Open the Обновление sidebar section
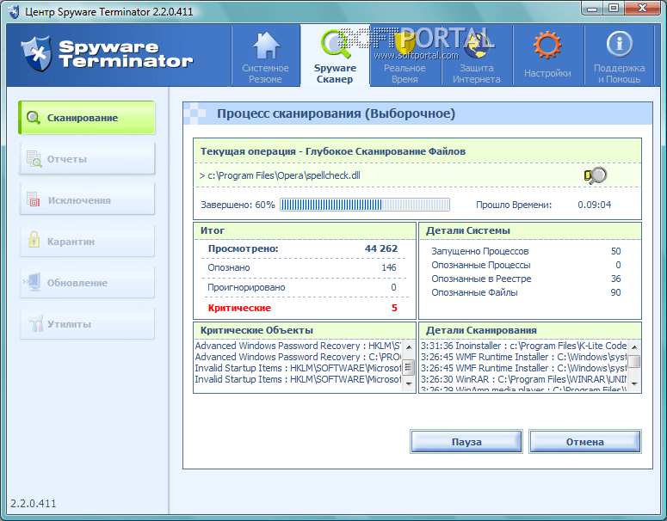 point(87,282)
